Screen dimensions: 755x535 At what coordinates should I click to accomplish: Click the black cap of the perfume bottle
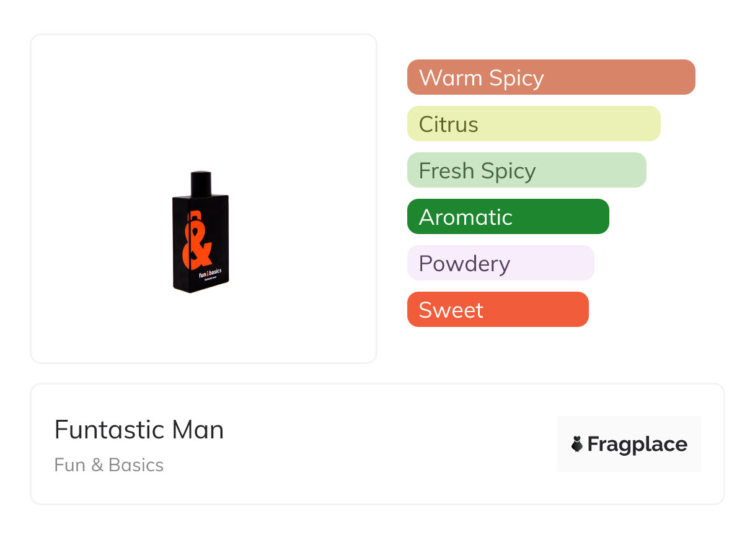click(201, 182)
